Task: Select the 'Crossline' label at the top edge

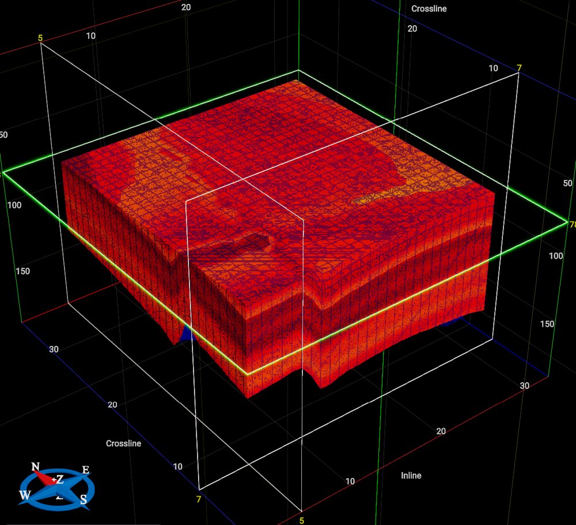Action: tap(429, 9)
